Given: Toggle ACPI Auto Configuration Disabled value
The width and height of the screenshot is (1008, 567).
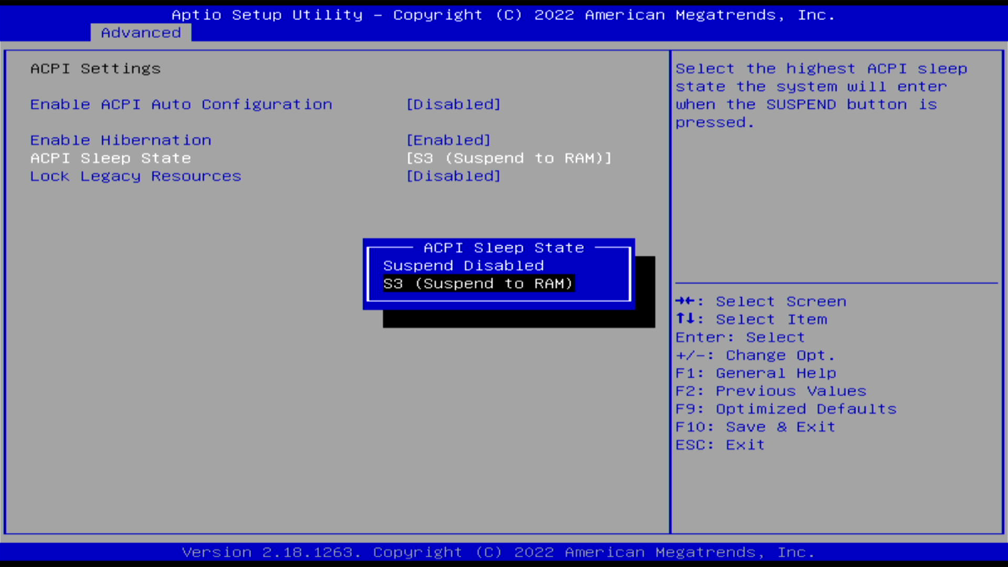Looking at the screenshot, I should 454,104.
